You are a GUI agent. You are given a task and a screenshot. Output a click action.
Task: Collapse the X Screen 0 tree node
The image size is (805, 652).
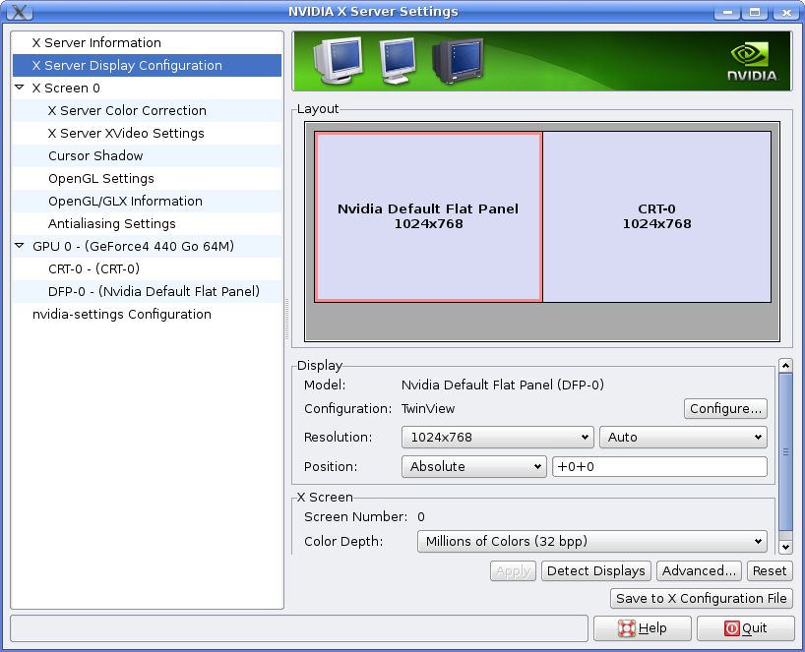click(x=20, y=88)
